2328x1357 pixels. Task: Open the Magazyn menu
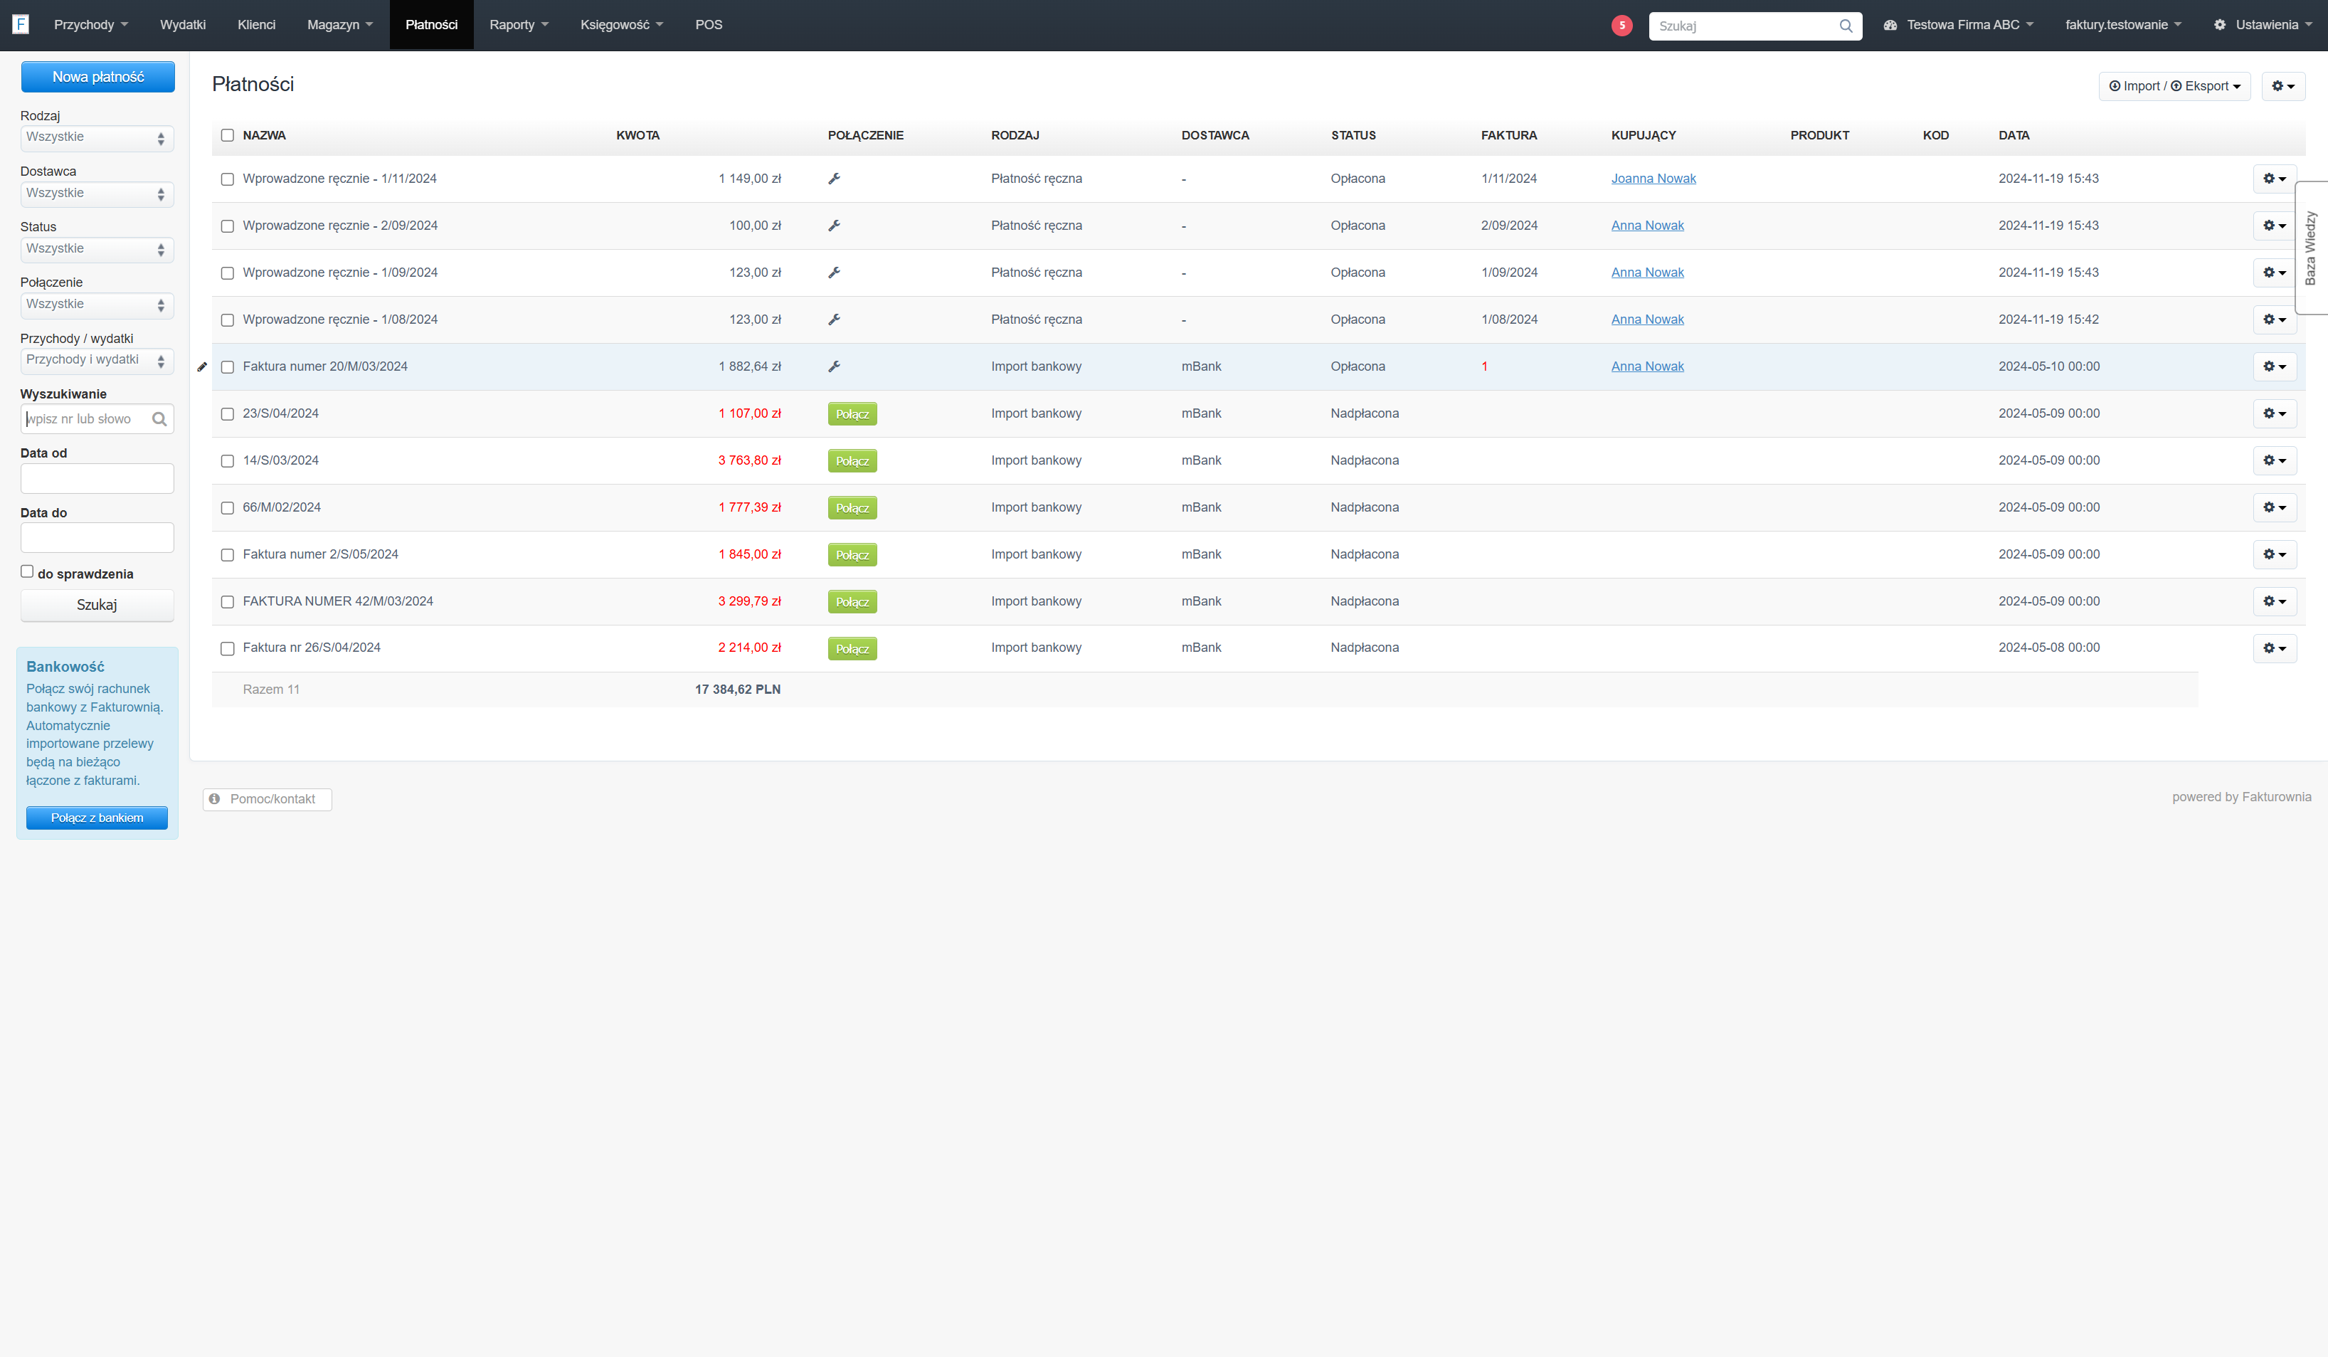pyautogui.click(x=340, y=25)
